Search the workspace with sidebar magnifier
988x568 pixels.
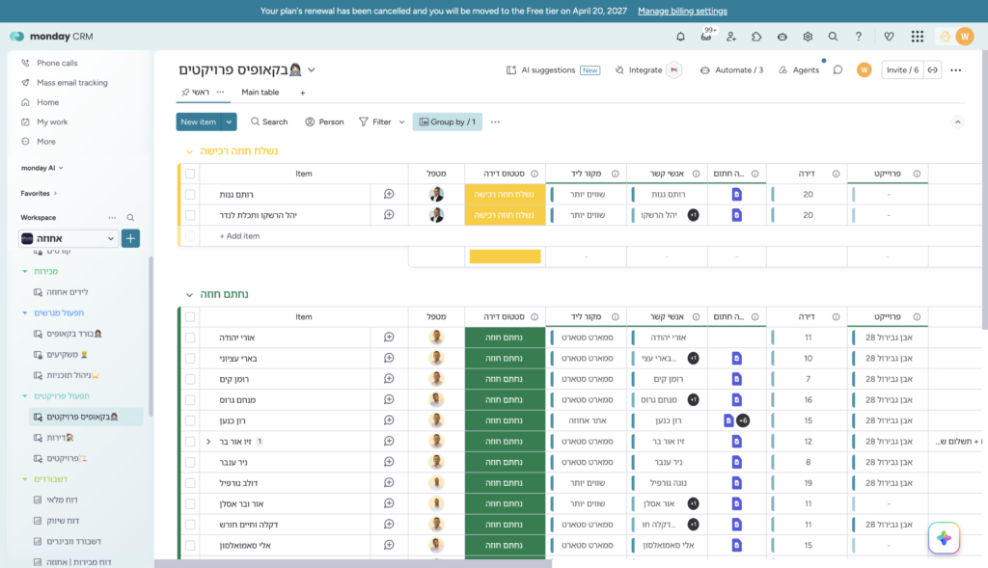[x=130, y=218]
